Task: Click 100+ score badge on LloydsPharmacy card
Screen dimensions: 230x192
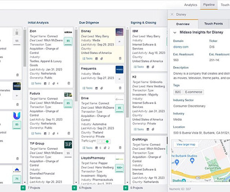Action: pyautogui.click(x=120, y=168)
